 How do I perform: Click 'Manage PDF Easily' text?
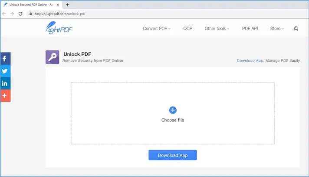pyautogui.click(x=283, y=60)
